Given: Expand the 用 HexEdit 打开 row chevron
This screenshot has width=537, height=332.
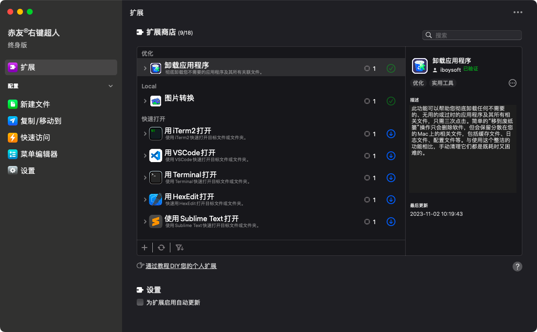Looking at the screenshot, I should coord(145,200).
